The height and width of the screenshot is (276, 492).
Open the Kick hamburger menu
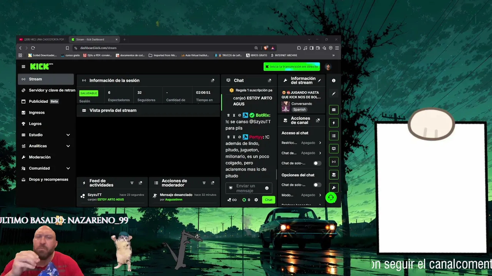coord(23,67)
